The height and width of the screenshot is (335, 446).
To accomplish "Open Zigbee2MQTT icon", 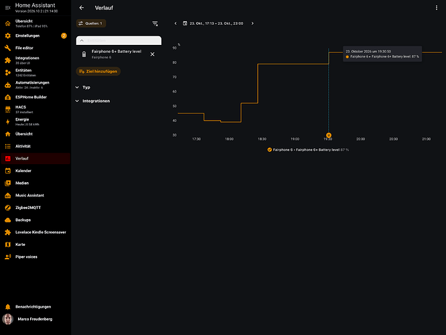I will point(7,208).
